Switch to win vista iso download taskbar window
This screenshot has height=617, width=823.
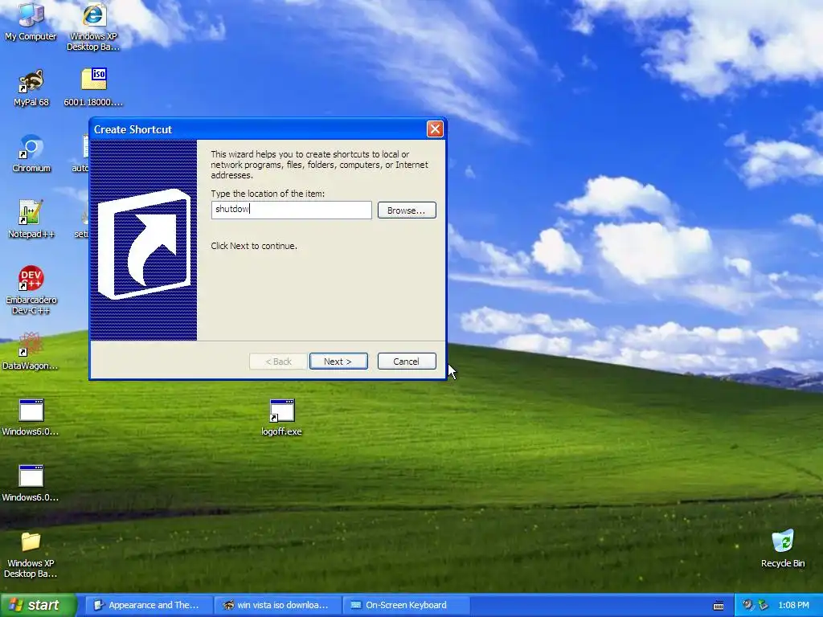(278, 605)
